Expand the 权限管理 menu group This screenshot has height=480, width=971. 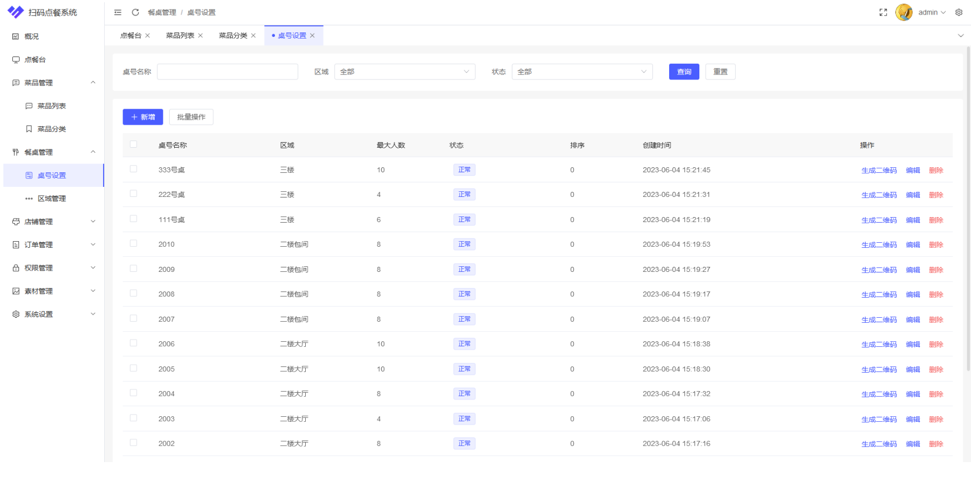pyautogui.click(x=93, y=268)
